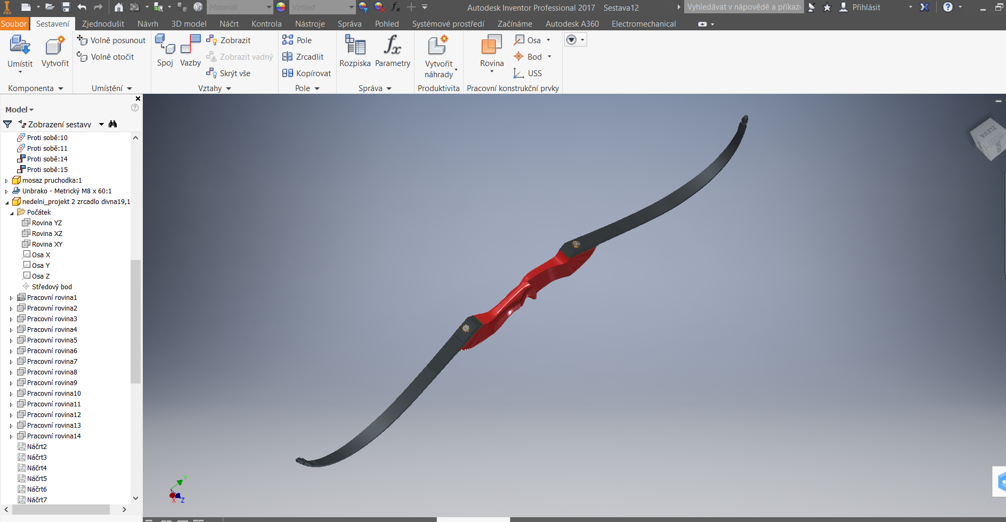Click the Umístit component icon

[20, 46]
